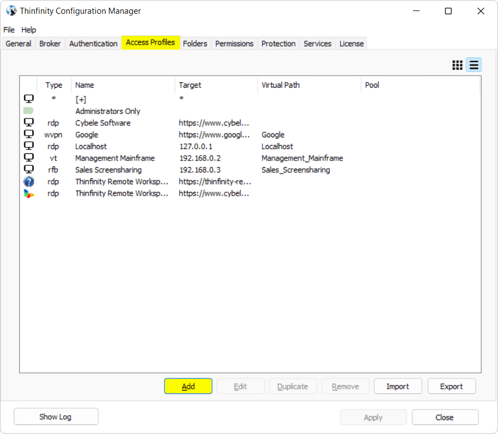This screenshot has width=498, height=434.
Task: Sort by the Virtual Path column header
Action: 309,85
